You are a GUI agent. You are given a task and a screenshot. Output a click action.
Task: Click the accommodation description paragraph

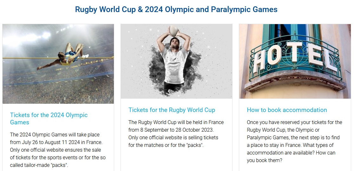click(x=294, y=141)
